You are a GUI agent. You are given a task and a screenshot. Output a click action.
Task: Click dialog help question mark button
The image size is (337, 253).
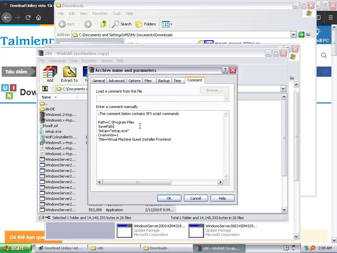coord(225,70)
